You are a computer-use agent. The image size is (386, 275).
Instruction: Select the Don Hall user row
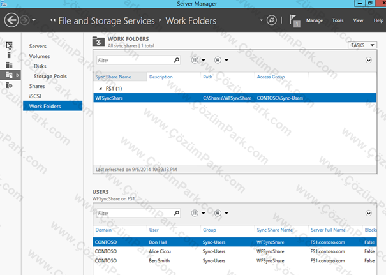click(x=235, y=242)
